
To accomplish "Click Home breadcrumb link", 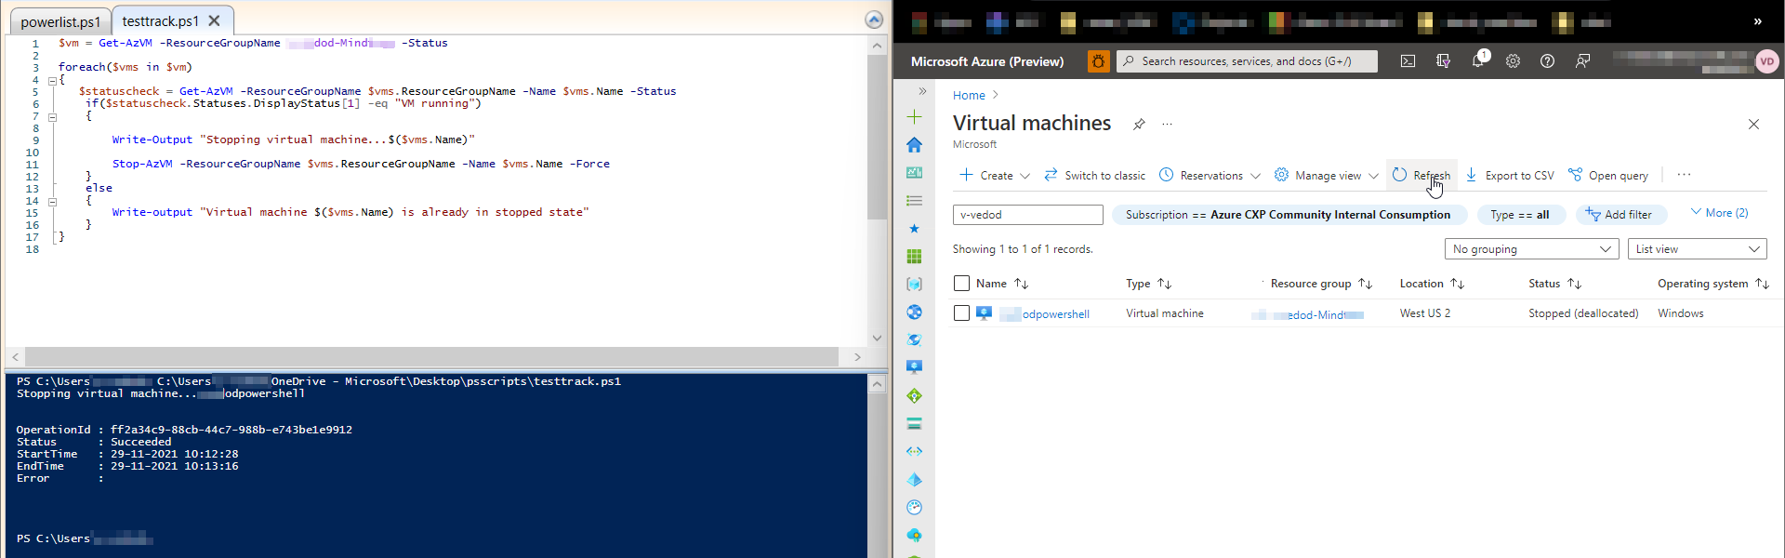I will 969,95.
